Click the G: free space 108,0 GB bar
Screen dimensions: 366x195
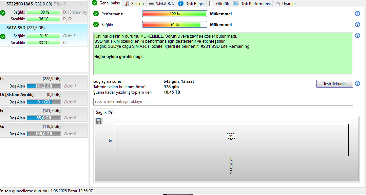pos(44,134)
